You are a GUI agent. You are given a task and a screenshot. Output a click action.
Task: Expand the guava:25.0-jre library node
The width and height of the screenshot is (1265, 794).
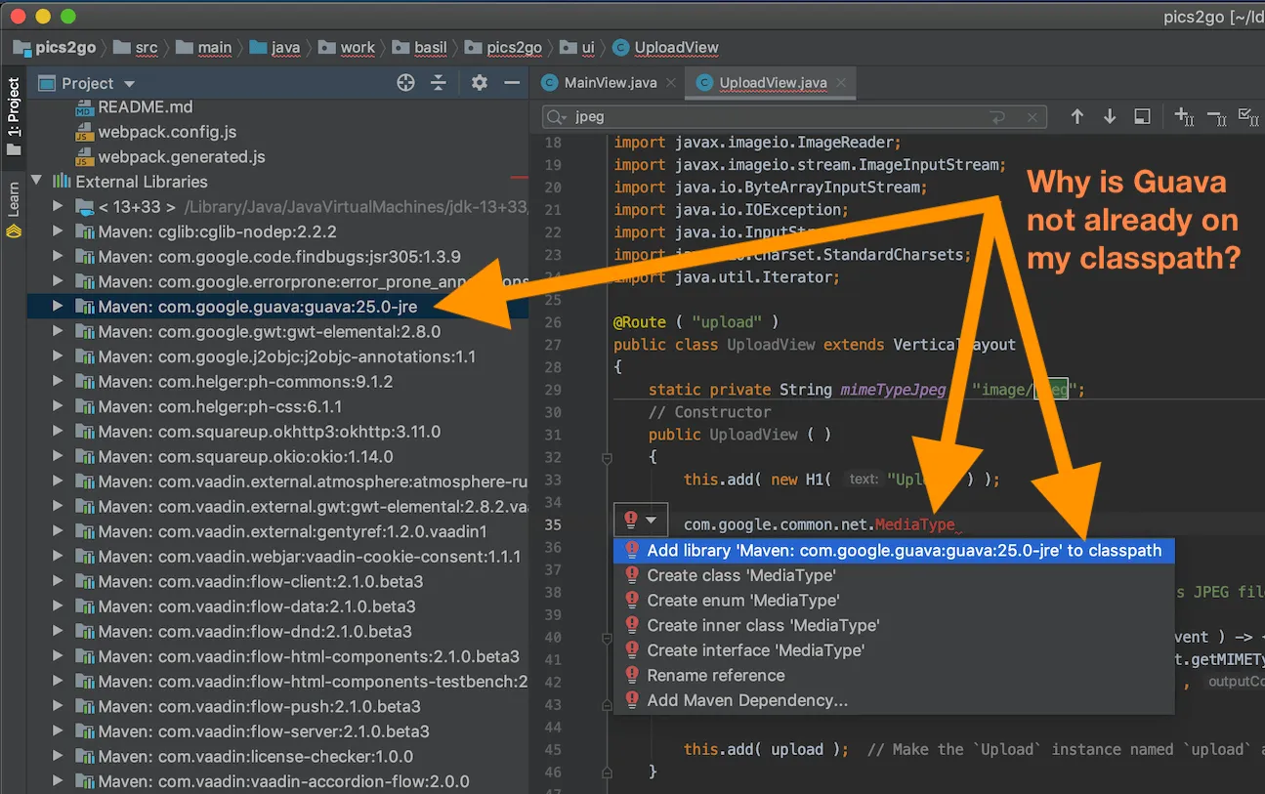coord(58,307)
